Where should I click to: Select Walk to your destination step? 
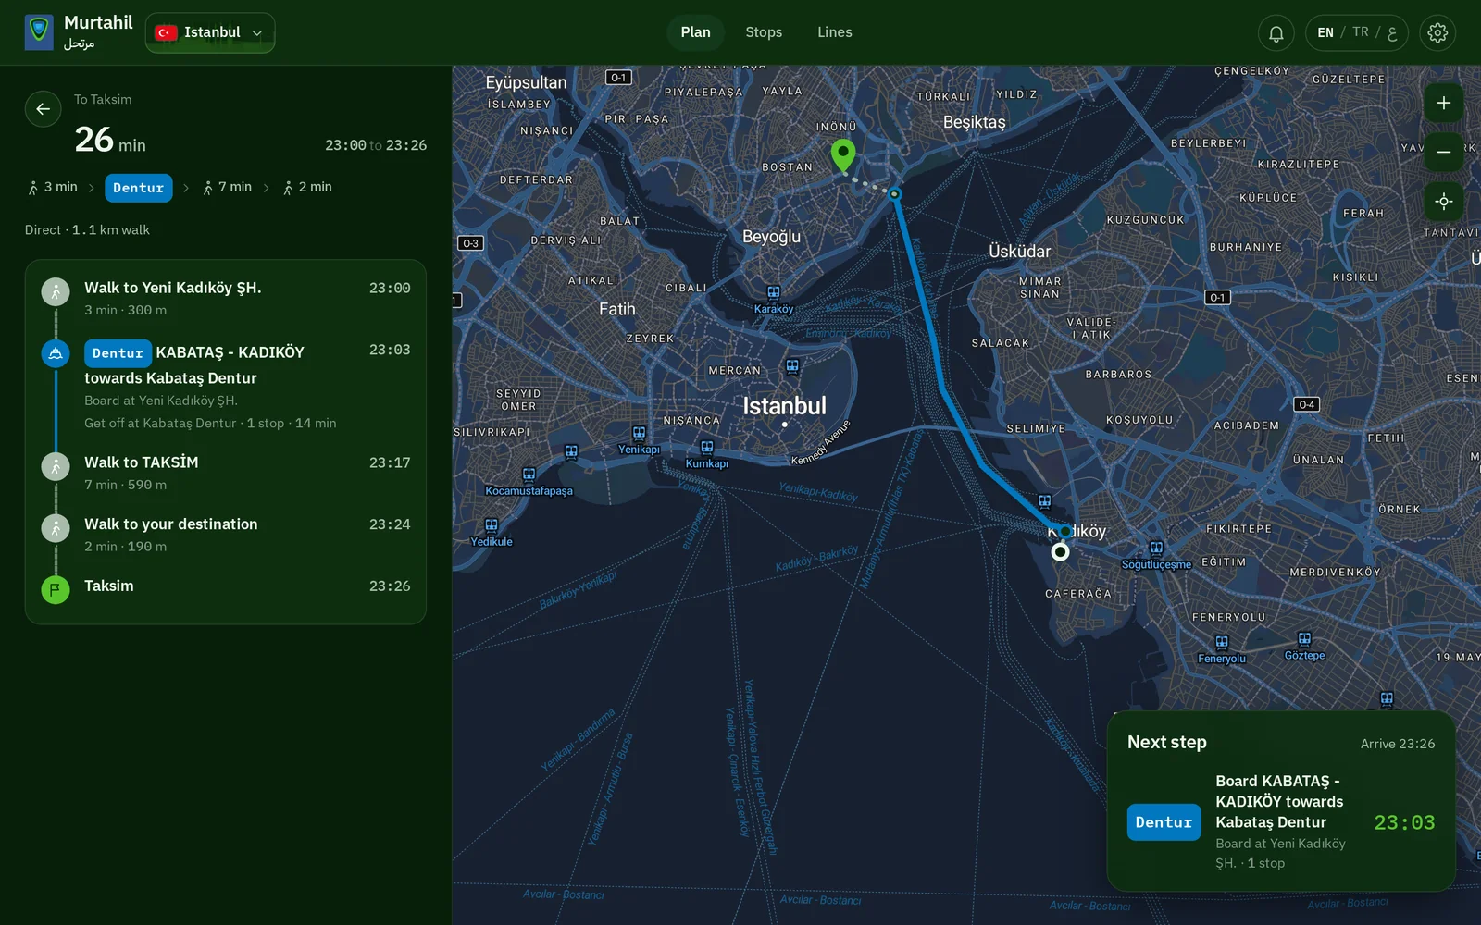(x=226, y=535)
